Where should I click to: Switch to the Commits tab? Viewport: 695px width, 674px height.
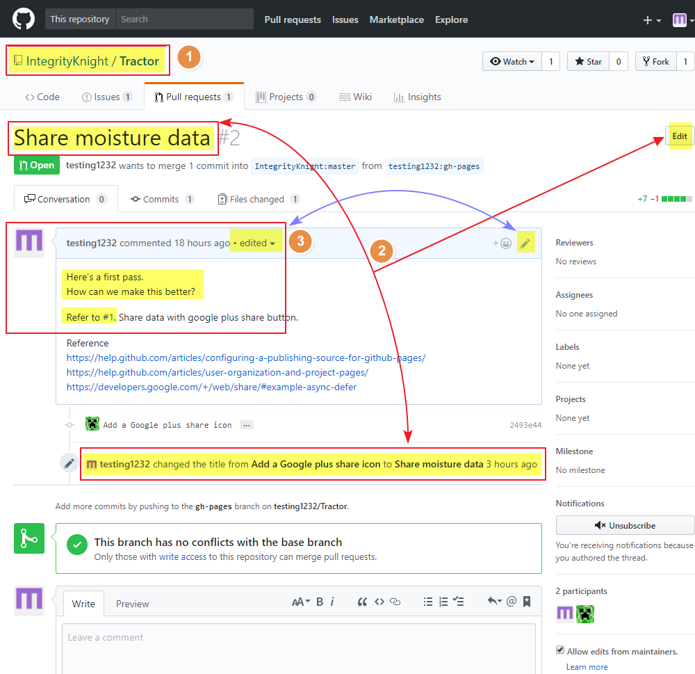click(x=162, y=199)
